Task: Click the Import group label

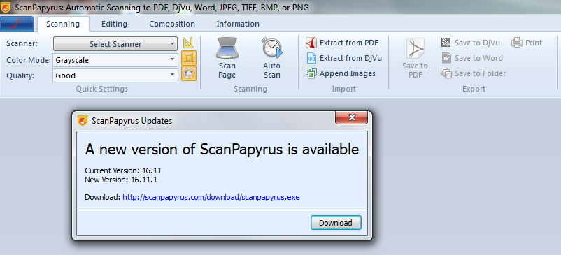Action: click(x=344, y=89)
